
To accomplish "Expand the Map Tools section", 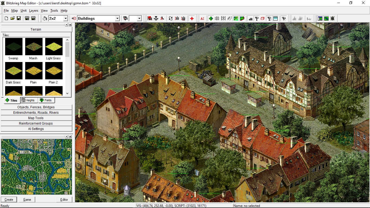I will [36, 118].
